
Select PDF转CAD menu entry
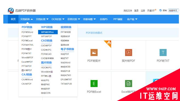click(x=46, y=54)
